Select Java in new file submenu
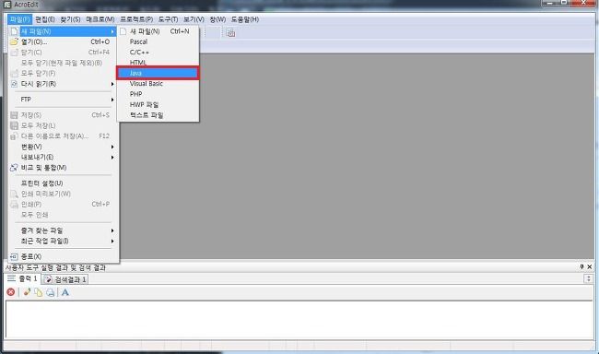 [x=158, y=73]
